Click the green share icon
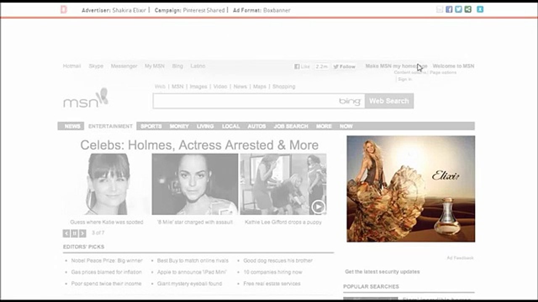Screen dimensions: 538x302 coord(468,9)
